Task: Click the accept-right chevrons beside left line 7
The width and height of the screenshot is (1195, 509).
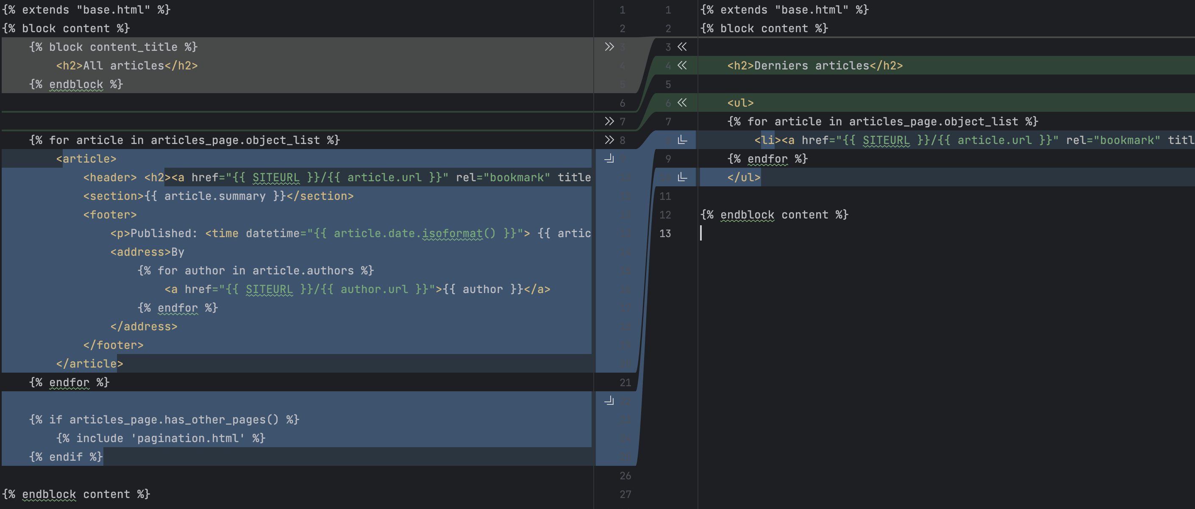Action: point(609,122)
